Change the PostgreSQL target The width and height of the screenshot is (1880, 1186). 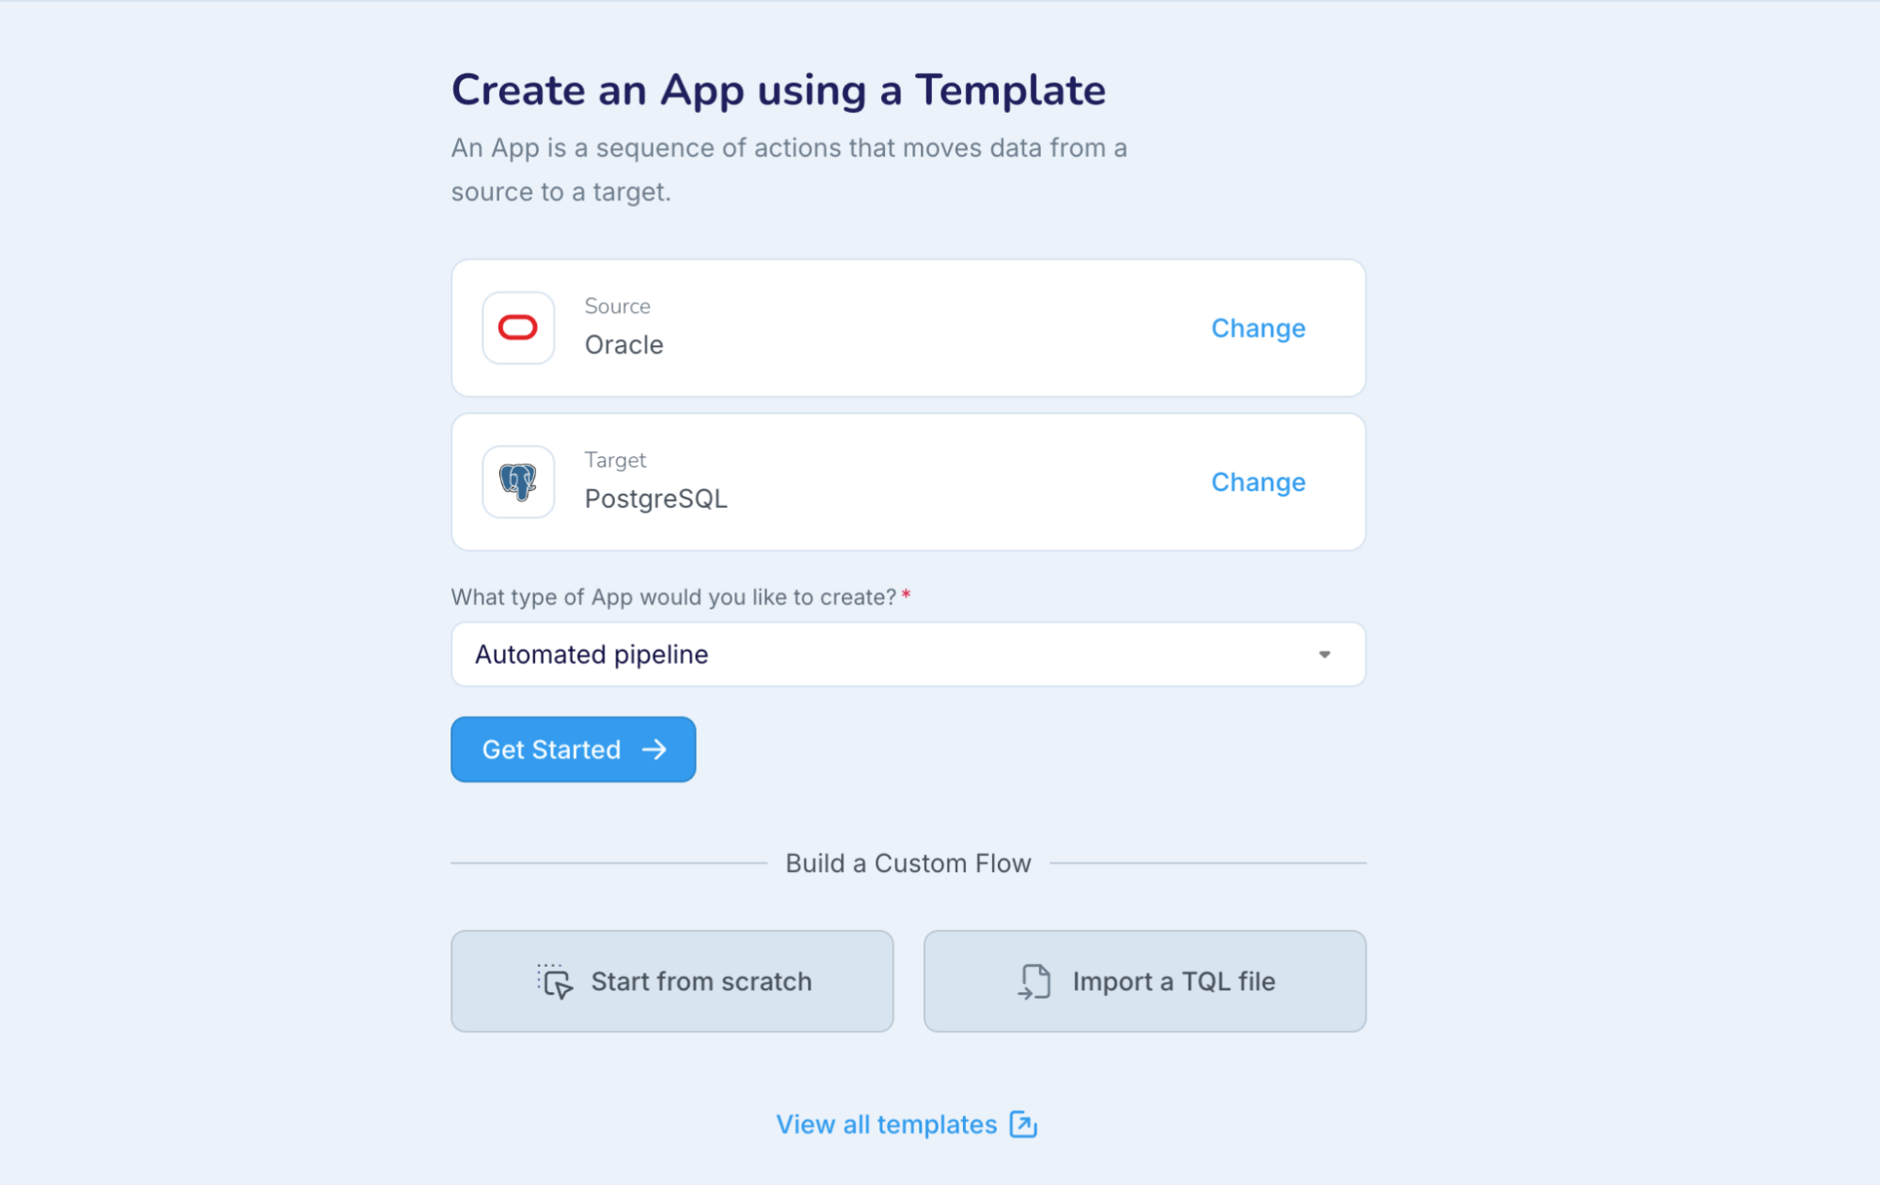click(1257, 482)
